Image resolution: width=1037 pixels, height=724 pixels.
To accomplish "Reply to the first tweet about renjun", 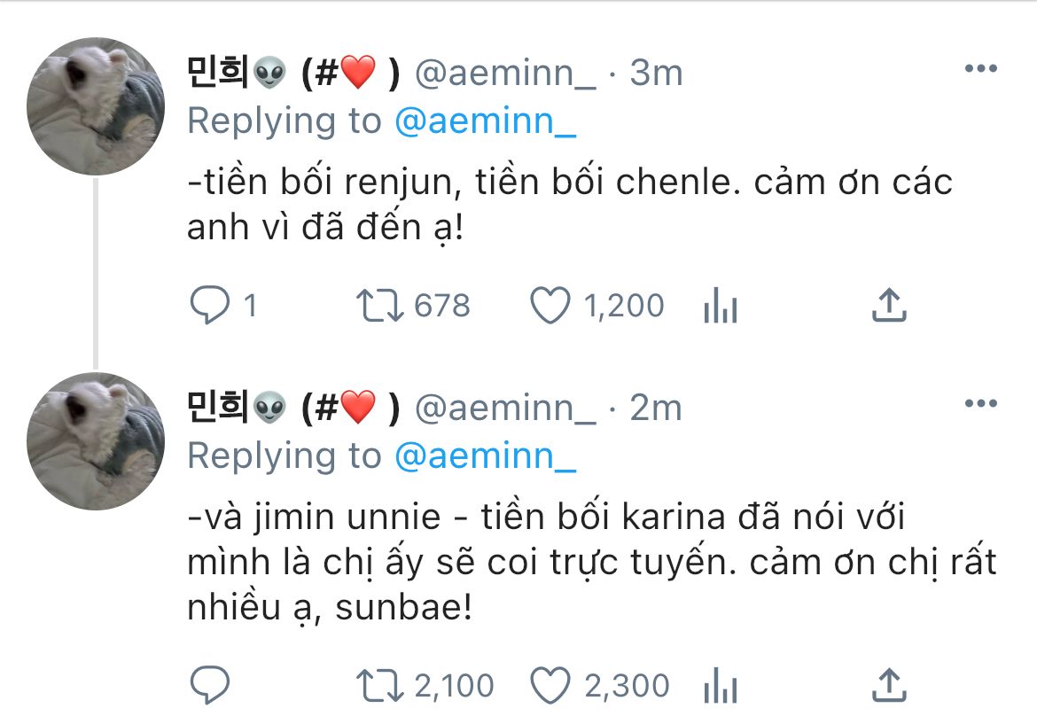I will [x=210, y=305].
